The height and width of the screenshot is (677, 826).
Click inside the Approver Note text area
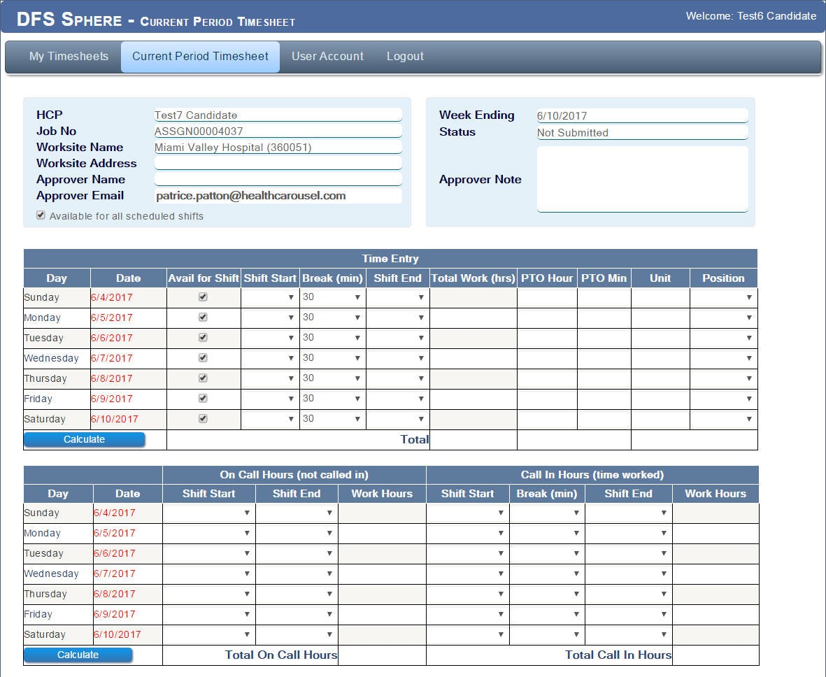[642, 178]
